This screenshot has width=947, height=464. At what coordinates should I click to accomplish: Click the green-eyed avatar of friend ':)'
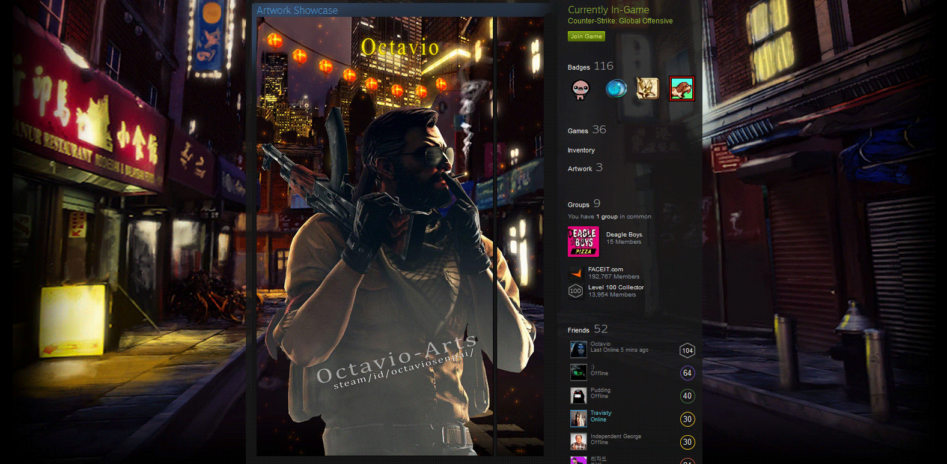click(578, 372)
